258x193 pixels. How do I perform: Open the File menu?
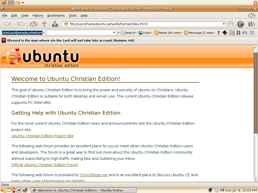5,15
